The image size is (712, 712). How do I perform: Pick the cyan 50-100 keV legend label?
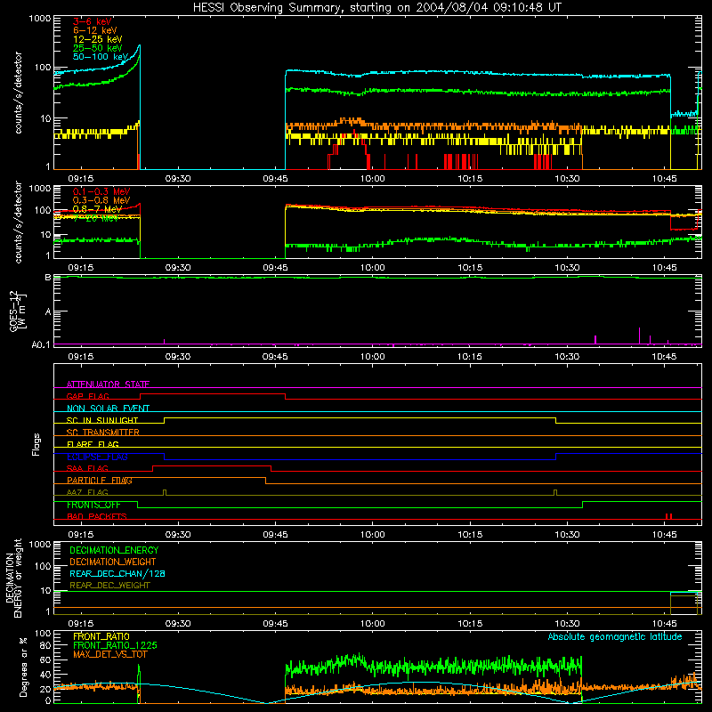[x=100, y=57]
